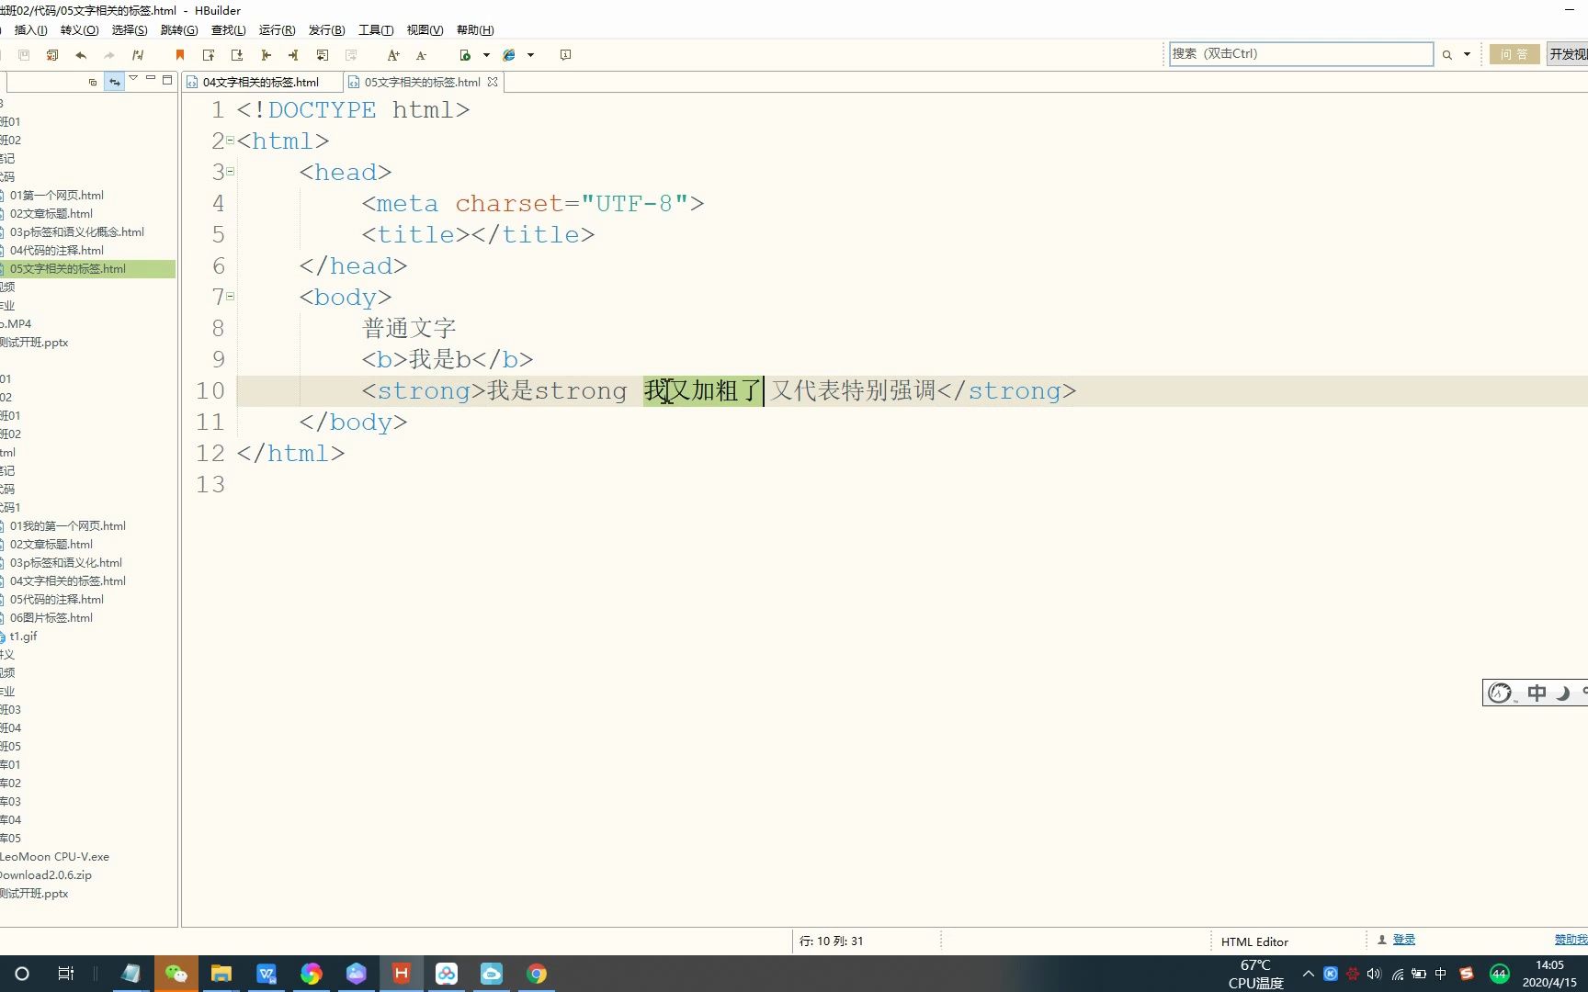Click the HBuilder icon in taskbar
This screenshot has height=992, width=1588.
(x=402, y=974)
